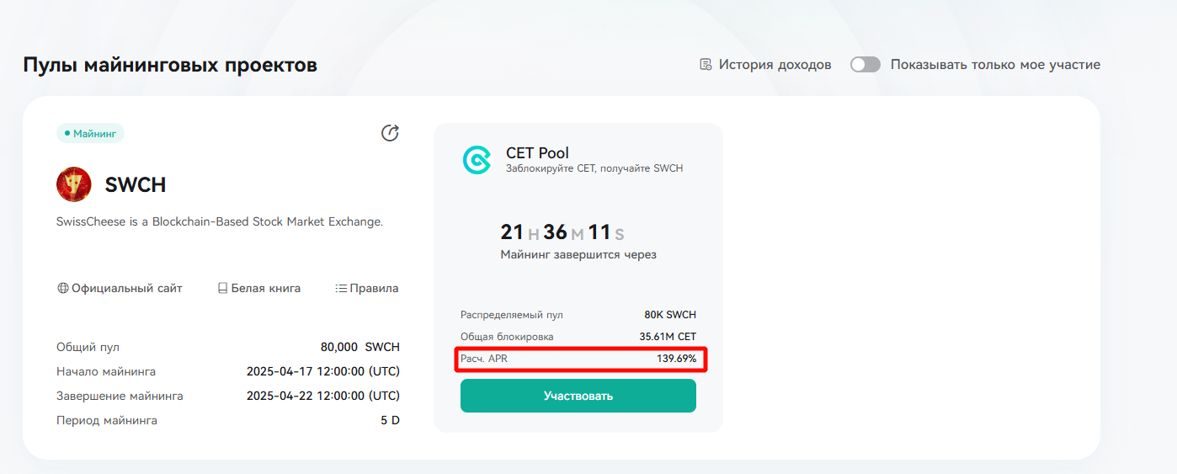Click the CET Pool coin logo
Screen dimensions: 1177x474
pos(477,160)
